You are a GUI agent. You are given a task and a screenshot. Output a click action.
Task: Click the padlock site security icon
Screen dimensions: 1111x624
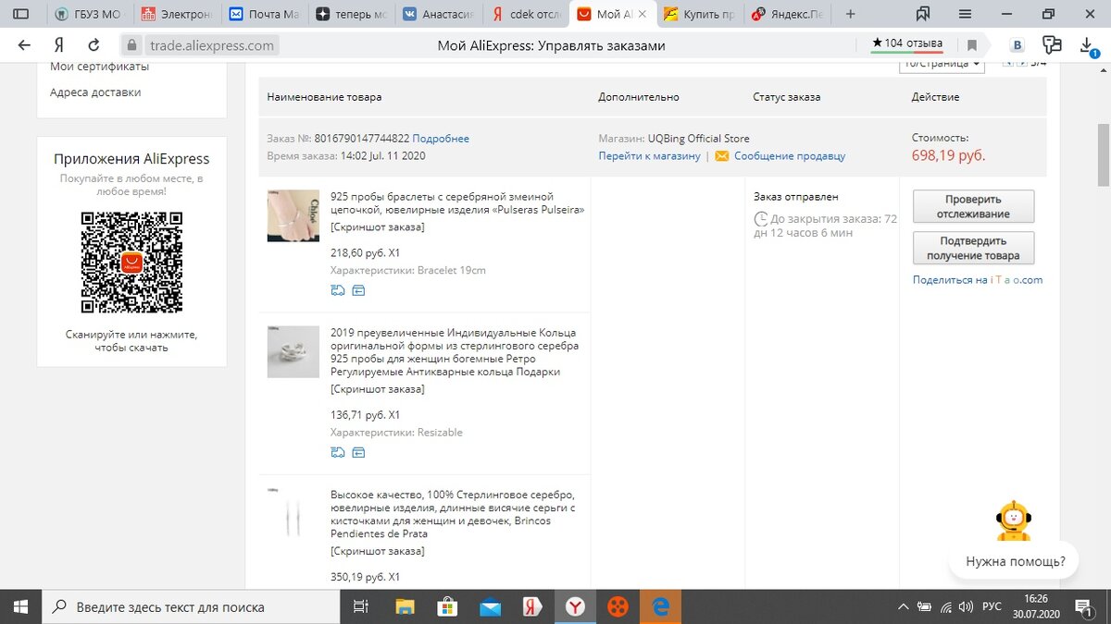click(131, 45)
